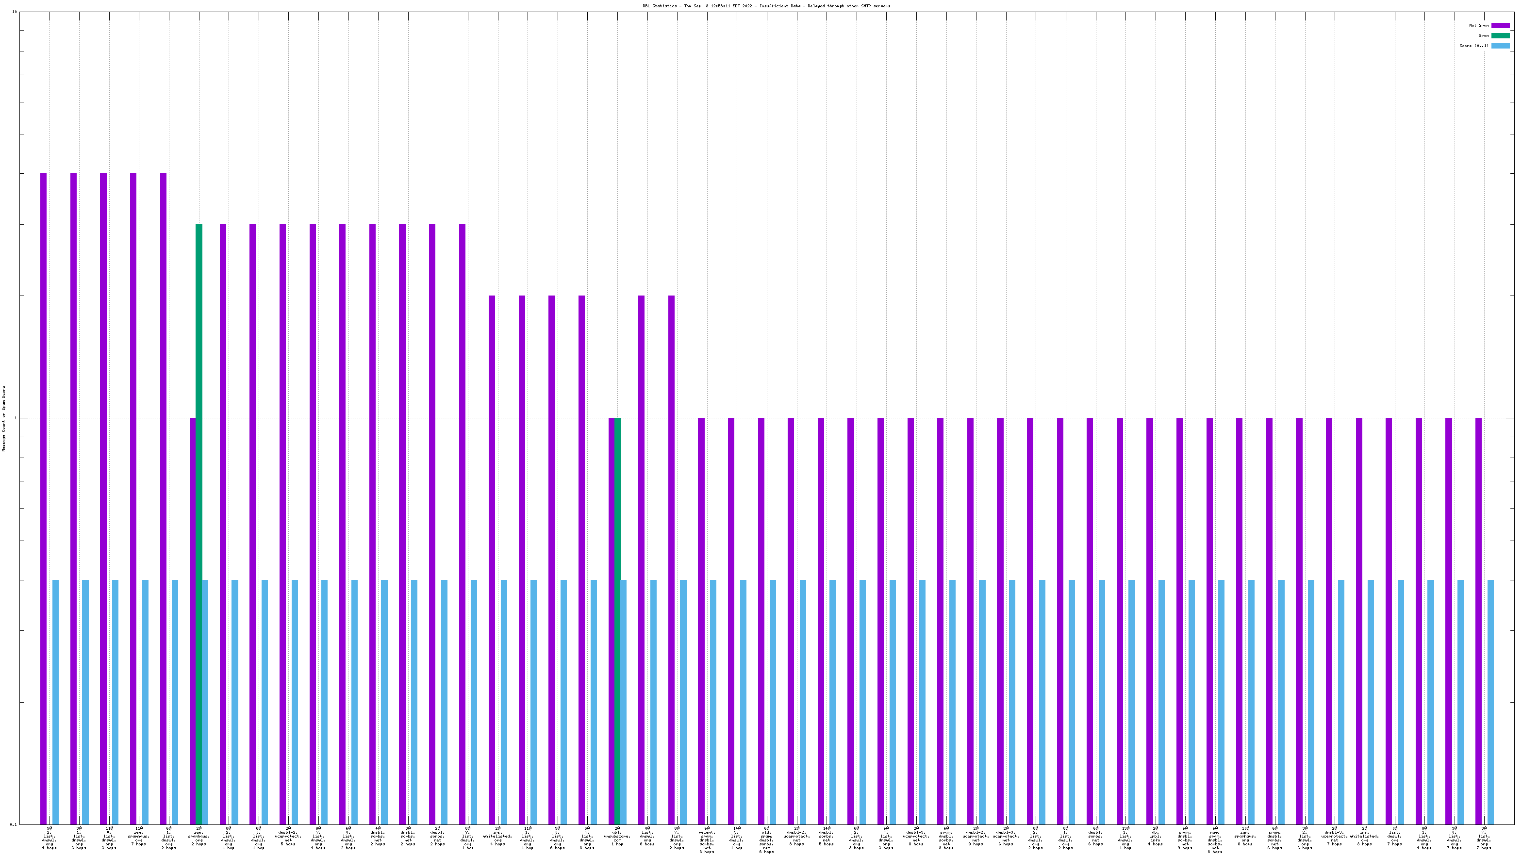
Task: Click the Message Count or Spam Score y-axis title
Action: [x=3, y=418]
